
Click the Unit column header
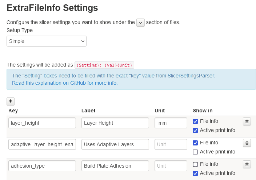pos(160,111)
